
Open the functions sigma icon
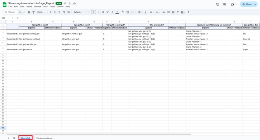(x=188, y=12)
